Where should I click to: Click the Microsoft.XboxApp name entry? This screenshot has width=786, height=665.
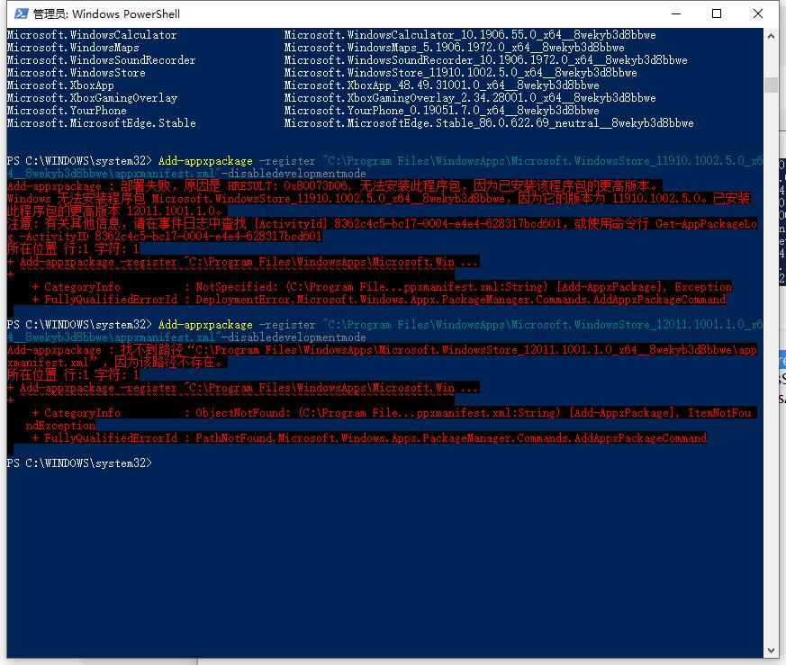pos(60,85)
